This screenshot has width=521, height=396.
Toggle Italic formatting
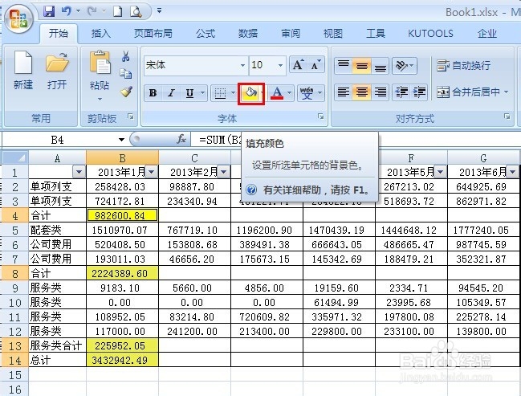[171, 93]
